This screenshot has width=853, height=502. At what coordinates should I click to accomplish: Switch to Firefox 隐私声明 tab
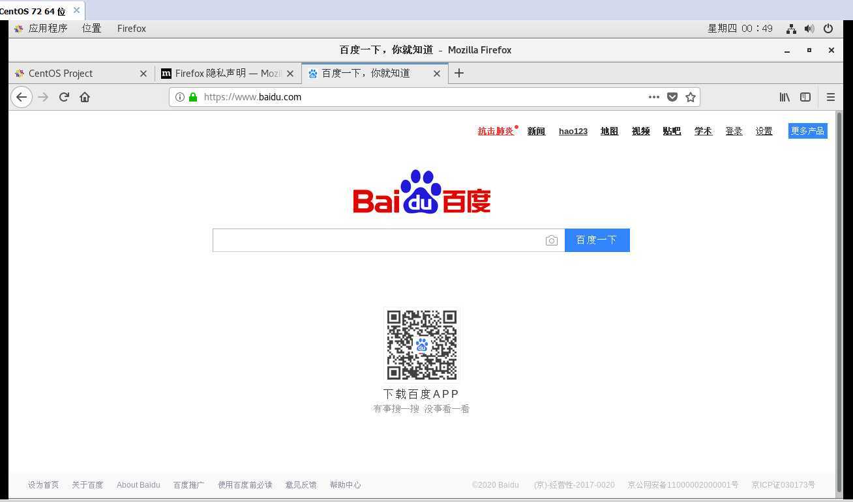pyautogui.click(x=228, y=74)
